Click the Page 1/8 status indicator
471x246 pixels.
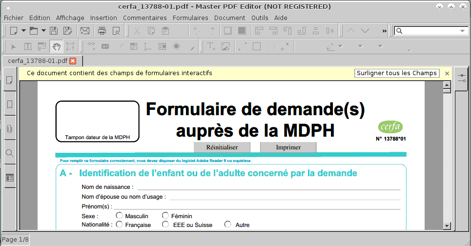tap(15, 240)
